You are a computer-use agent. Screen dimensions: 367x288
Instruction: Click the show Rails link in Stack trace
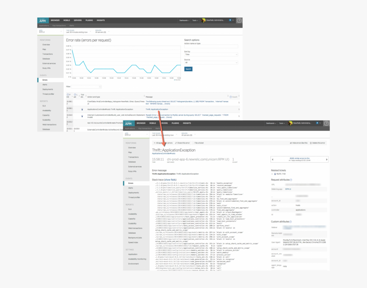(x=170, y=180)
